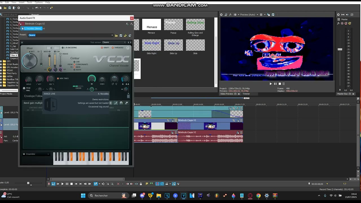Remove selected plug-in icon in Audio Event FX

pyautogui.click(x=131, y=24)
